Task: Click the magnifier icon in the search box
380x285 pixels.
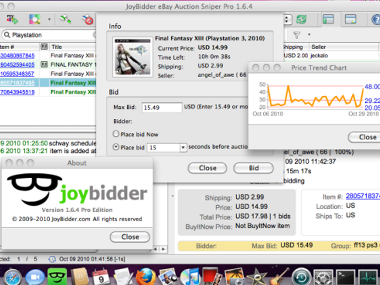Action: click(7, 35)
